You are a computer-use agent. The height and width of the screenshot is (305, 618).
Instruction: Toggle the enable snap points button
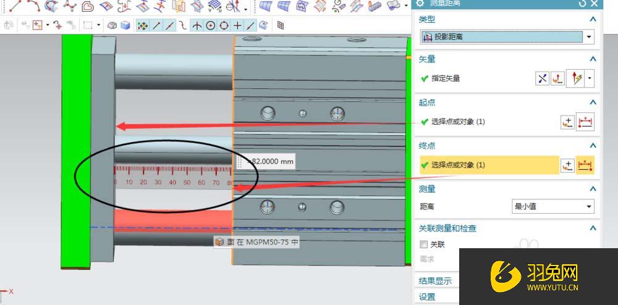coord(143,25)
